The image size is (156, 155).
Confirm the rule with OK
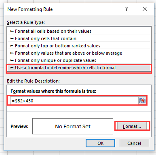click(100, 143)
